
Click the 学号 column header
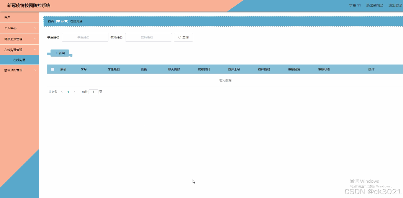click(x=84, y=69)
